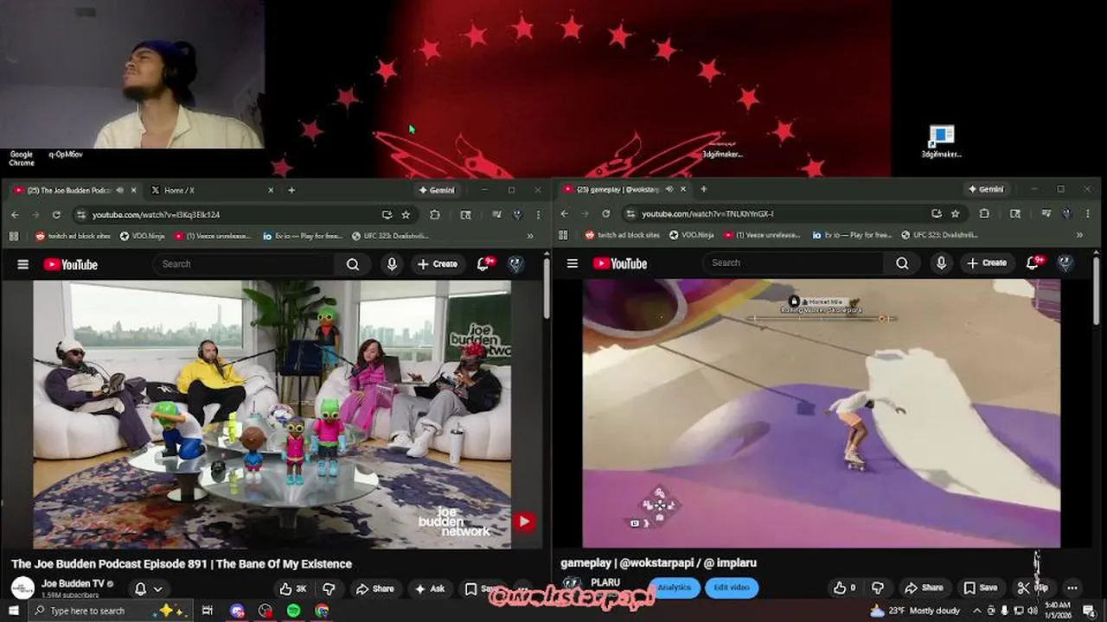Image resolution: width=1107 pixels, height=622 pixels.
Task: Open Gemini in left Chrome window
Action: click(x=437, y=190)
